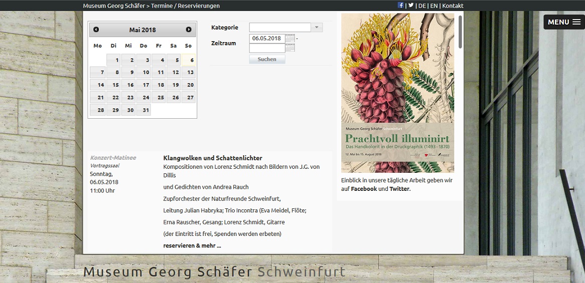Select May 26 in calendar
Image resolution: width=585 pixels, height=283 pixels.
(x=174, y=97)
